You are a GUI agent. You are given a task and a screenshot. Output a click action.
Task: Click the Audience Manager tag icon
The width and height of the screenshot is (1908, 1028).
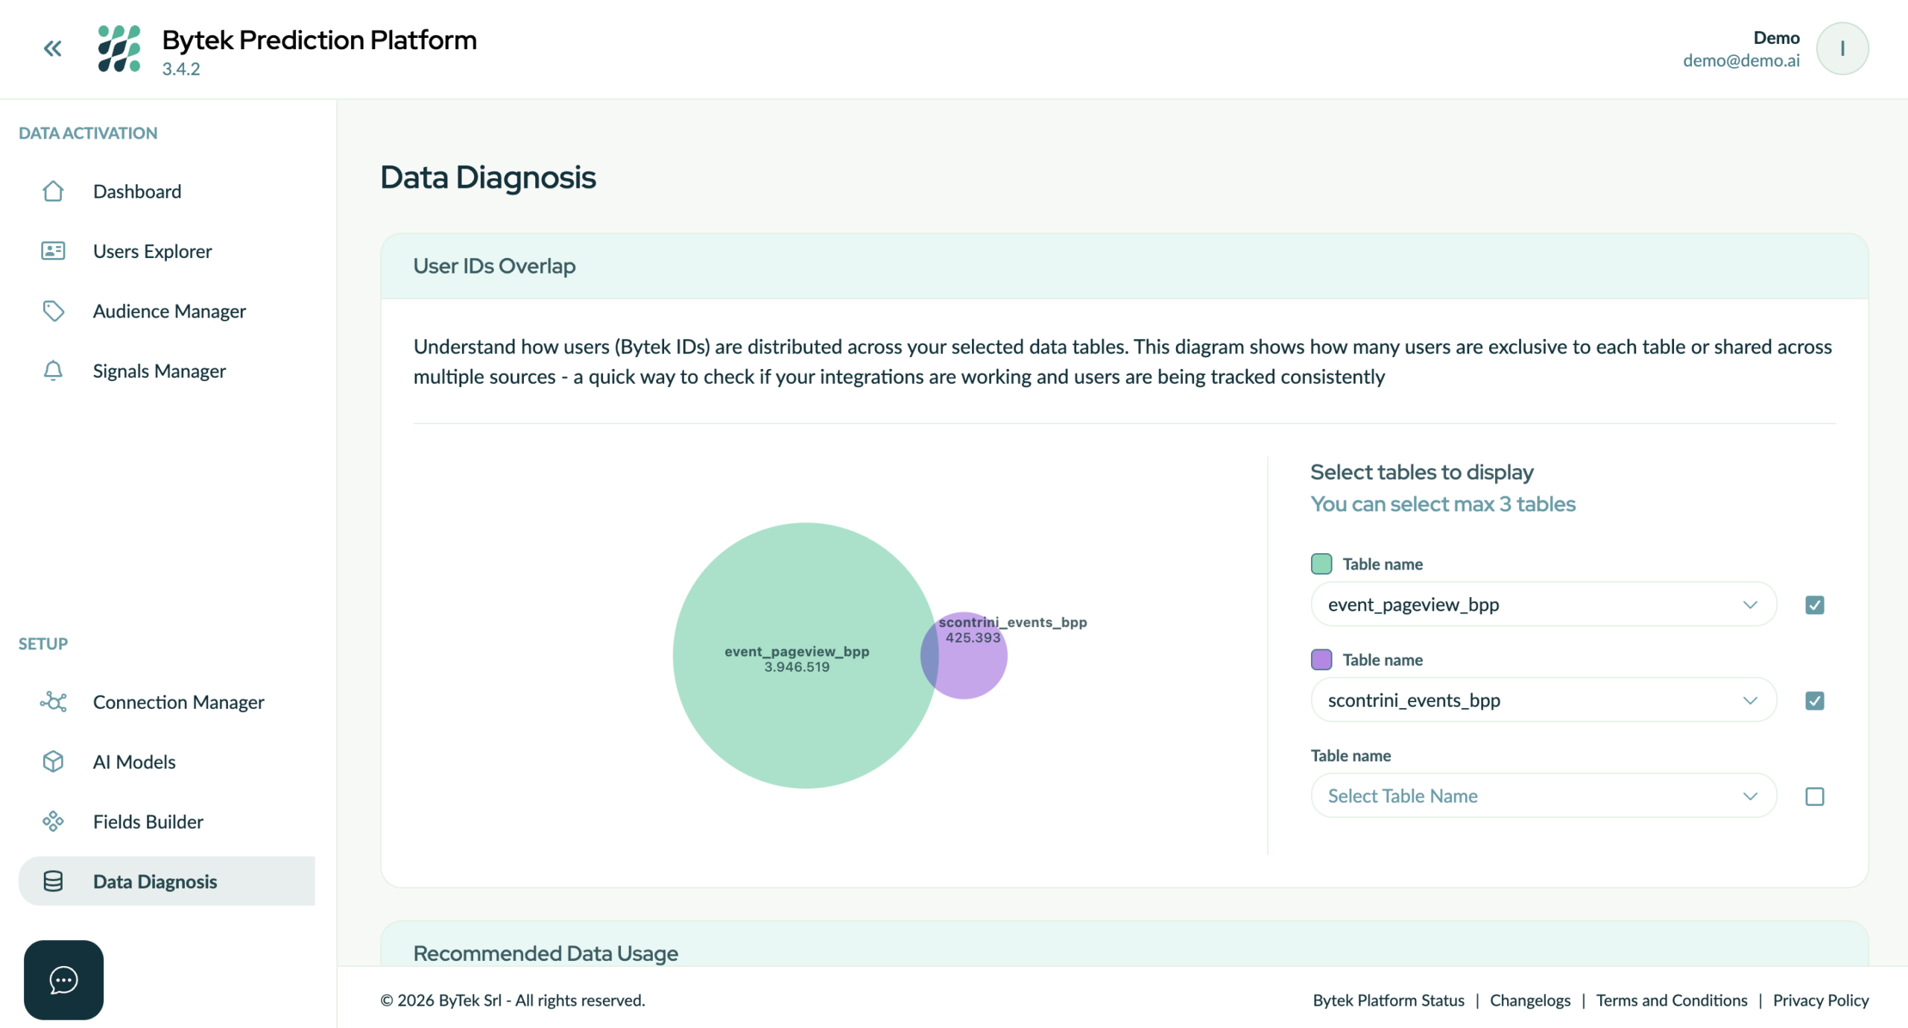pyautogui.click(x=54, y=311)
